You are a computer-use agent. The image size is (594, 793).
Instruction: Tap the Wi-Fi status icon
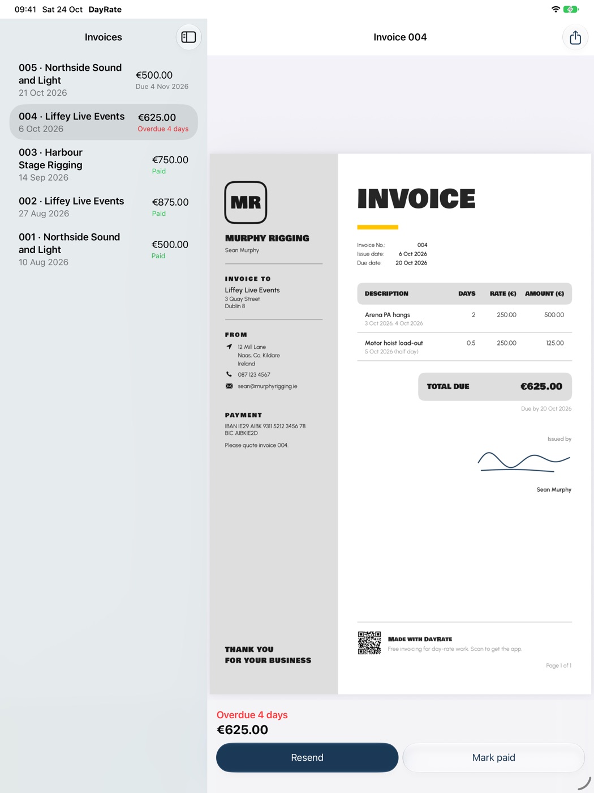(x=556, y=9)
